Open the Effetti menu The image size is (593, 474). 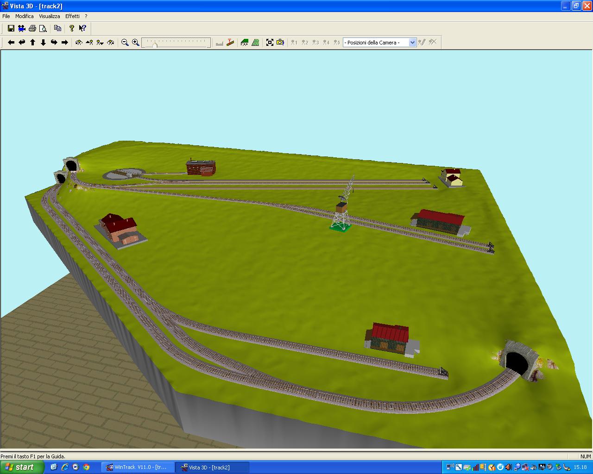click(72, 16)
